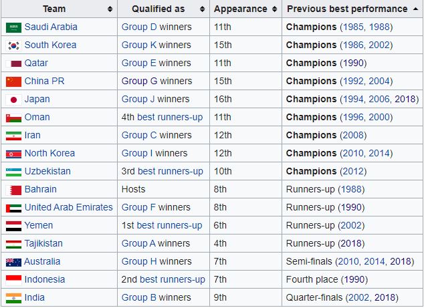Open the 1985 champions year link
Viewport: 424px width, 308px height.
point(354,27)
